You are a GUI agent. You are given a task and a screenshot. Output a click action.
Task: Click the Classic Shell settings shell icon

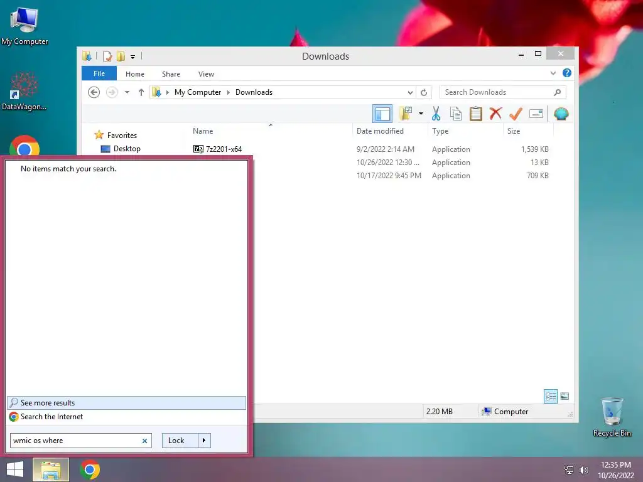[561, 114]
